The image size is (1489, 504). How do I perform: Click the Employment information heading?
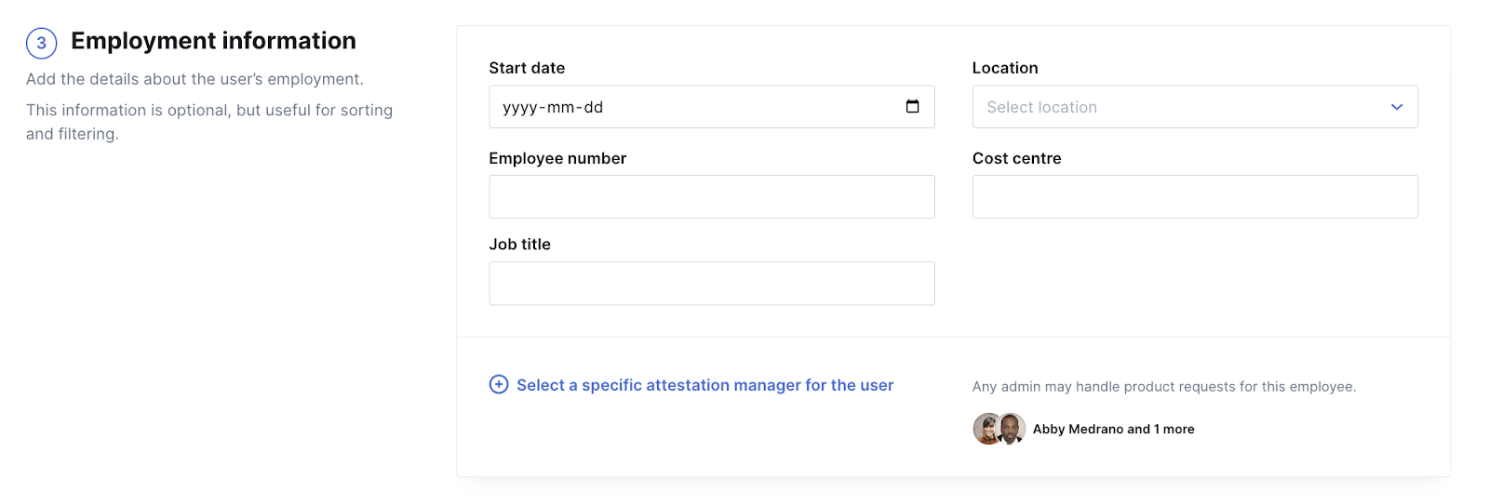(x=213, y=41)
